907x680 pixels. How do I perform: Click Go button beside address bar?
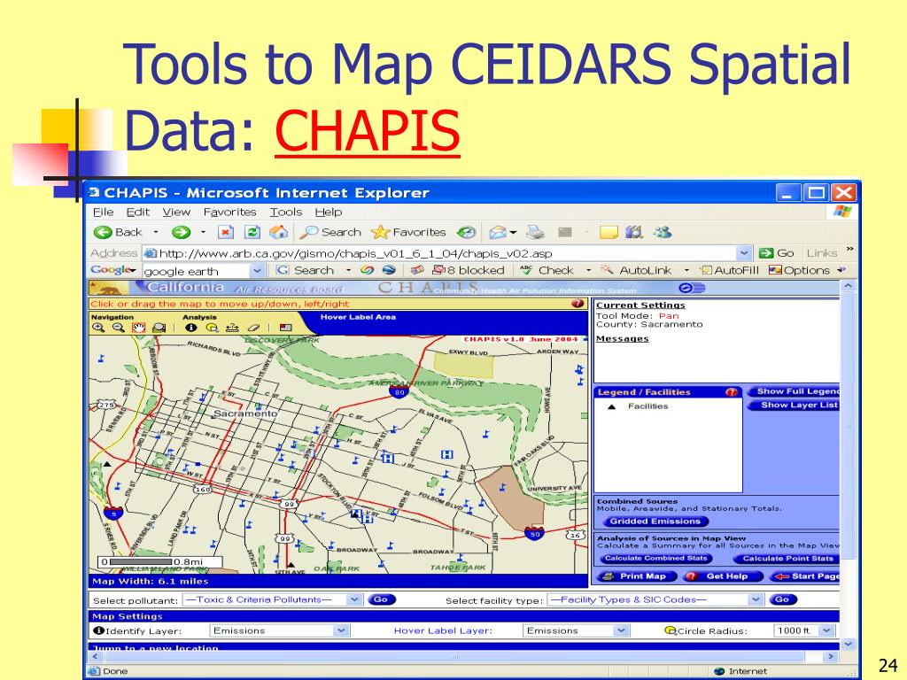pos(776,252)
